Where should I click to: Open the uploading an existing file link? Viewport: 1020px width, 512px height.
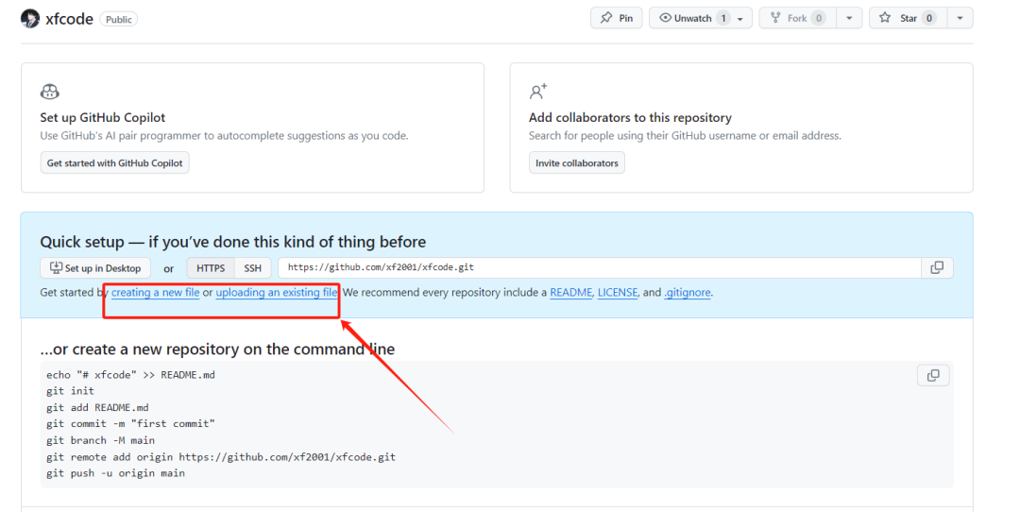[x=277, y=292]
